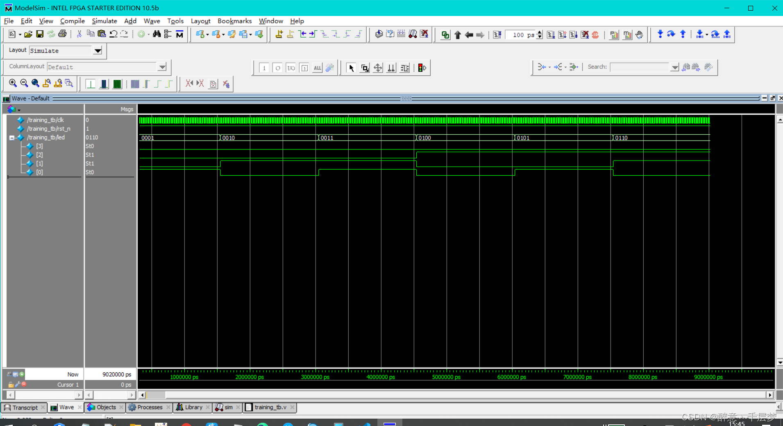Toggle Analog waveform format green button

[117, 84]
